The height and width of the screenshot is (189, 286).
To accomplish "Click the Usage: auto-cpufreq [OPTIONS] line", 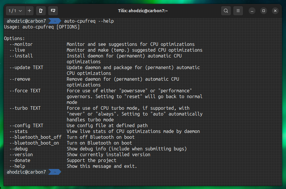I will [42, 27].
